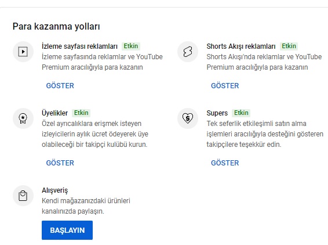Select the Etkin badge next to Üyelikler
Viewport: 328px width, 245px height.
click(x=81, y=113)
